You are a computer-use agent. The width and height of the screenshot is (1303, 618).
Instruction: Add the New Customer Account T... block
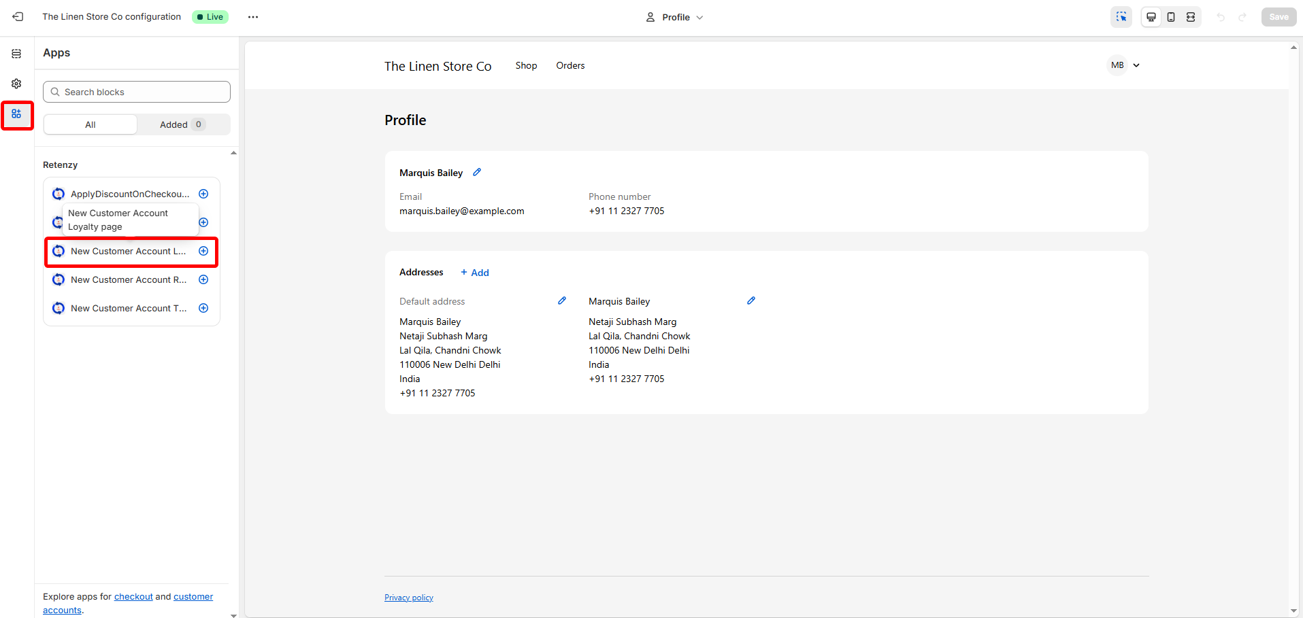[203, 308]
